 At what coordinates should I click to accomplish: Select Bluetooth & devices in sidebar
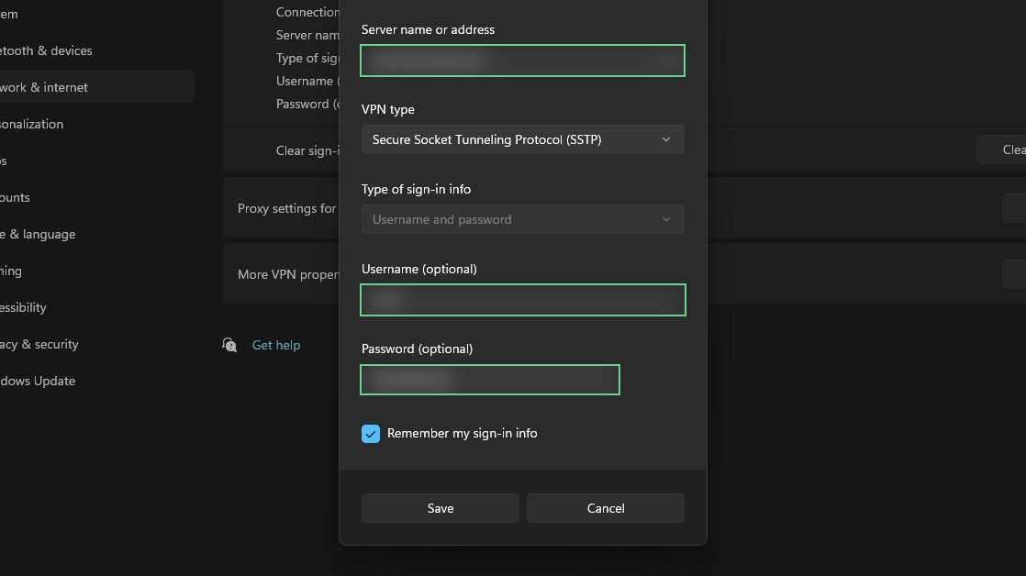click(x=46, y=50)
